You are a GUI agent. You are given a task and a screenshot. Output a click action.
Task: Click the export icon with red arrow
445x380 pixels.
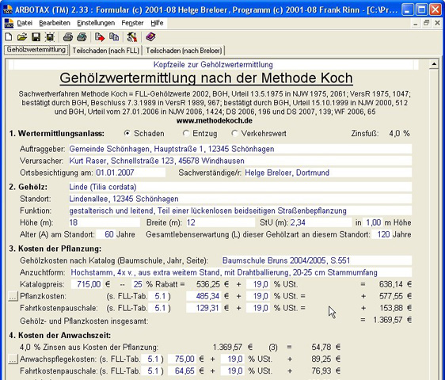click(100, 37)
